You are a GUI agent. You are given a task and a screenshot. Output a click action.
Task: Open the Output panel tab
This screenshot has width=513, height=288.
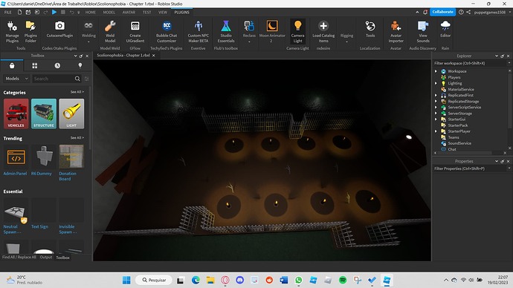click(x=46, y=258)
